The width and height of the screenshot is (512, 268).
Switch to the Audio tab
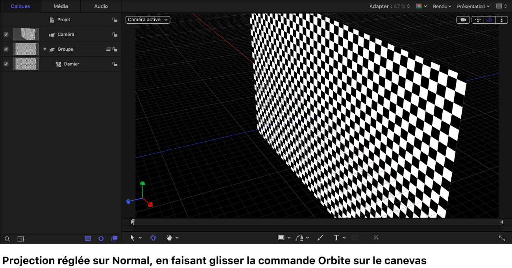tap(101, 6)
